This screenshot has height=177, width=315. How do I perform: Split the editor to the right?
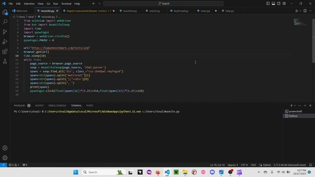coord(305,11)
